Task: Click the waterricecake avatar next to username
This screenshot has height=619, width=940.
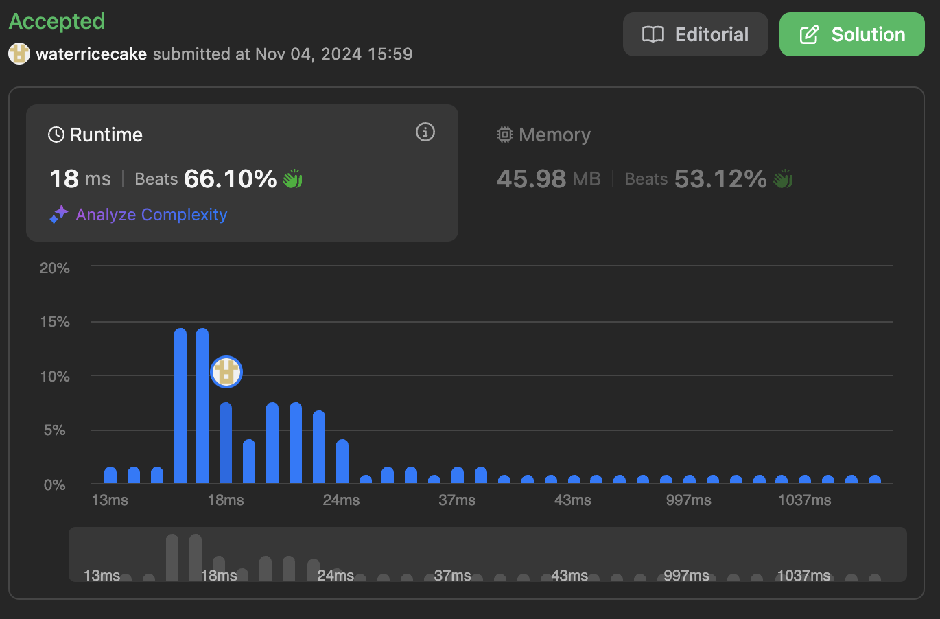Action: point(19,54)
